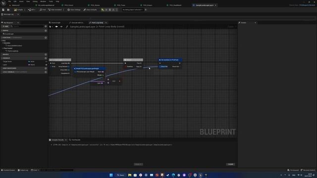The width and height of the screenshot is (317, 178).
Task: Toggle visibility eye for Target Actor variable
Action: point(46,61)
